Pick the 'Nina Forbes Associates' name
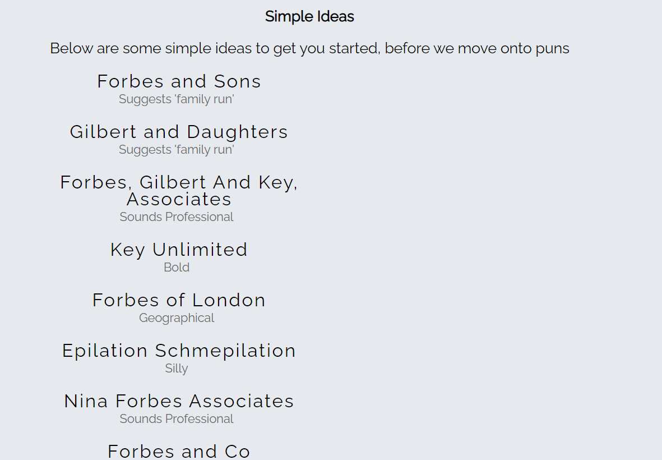Viewport: 662px width, 460px height. click(179, 401)
